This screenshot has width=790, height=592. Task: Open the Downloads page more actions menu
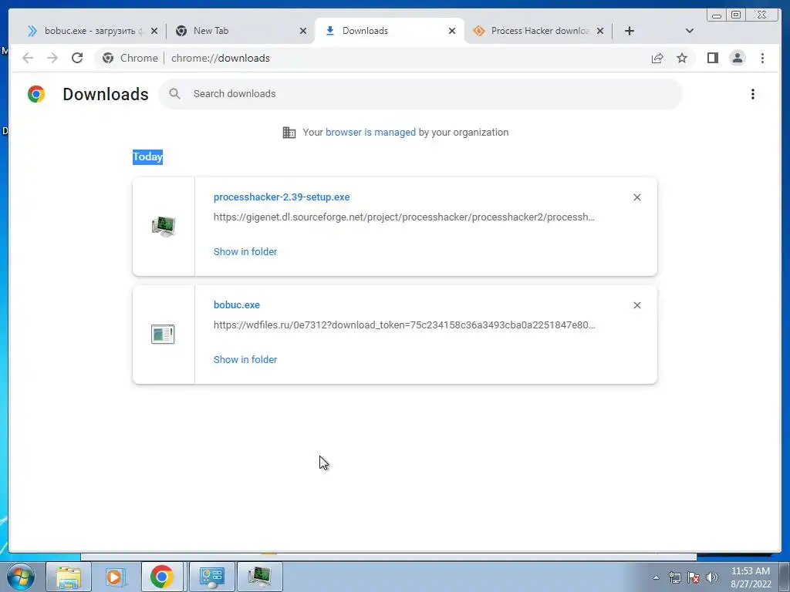click(753, 94)
